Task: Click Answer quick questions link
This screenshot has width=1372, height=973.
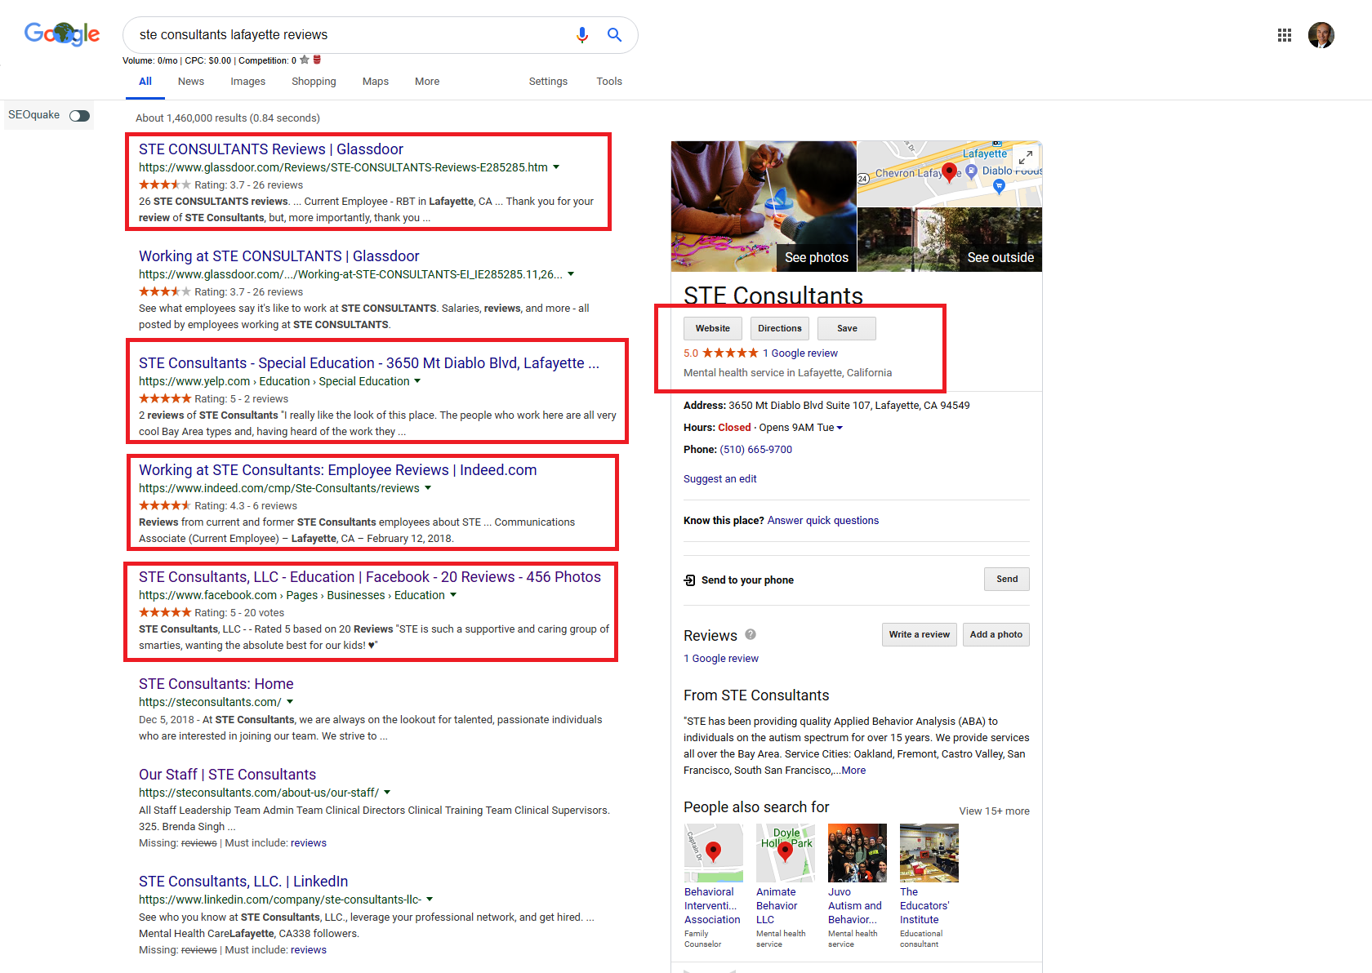Action: pyautogui.click(x=823, y=521)
